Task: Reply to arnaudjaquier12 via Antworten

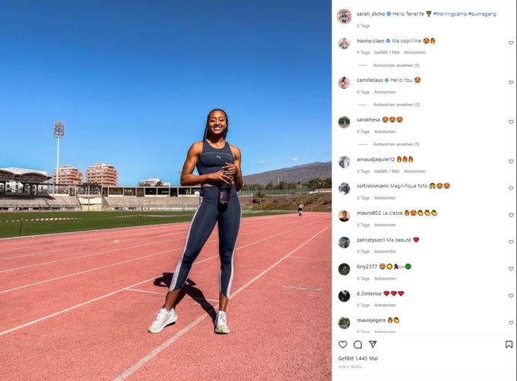Action: [414, 171]
